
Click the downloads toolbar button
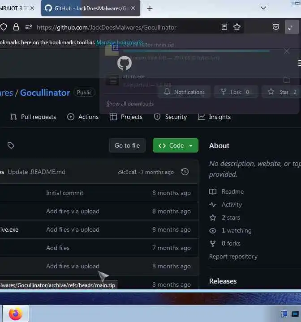(292, 27)
